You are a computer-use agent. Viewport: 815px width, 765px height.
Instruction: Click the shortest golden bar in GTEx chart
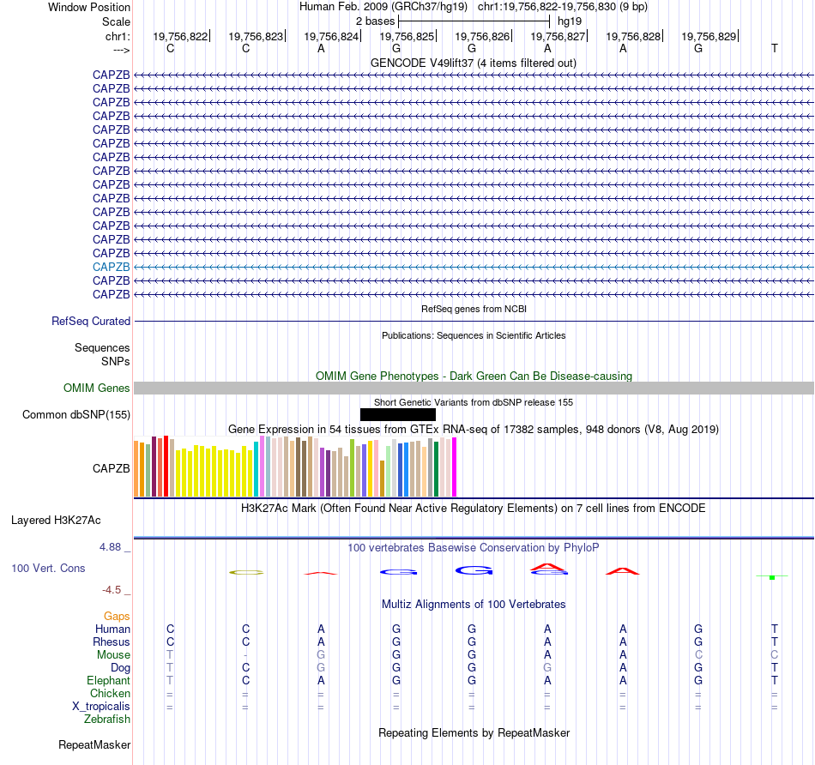tap(382, 479)
